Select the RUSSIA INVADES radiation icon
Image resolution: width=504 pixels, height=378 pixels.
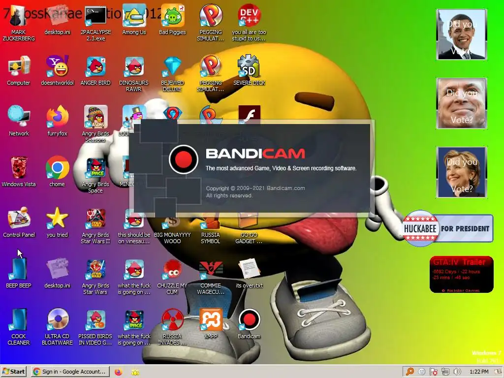tap(172, 327)
